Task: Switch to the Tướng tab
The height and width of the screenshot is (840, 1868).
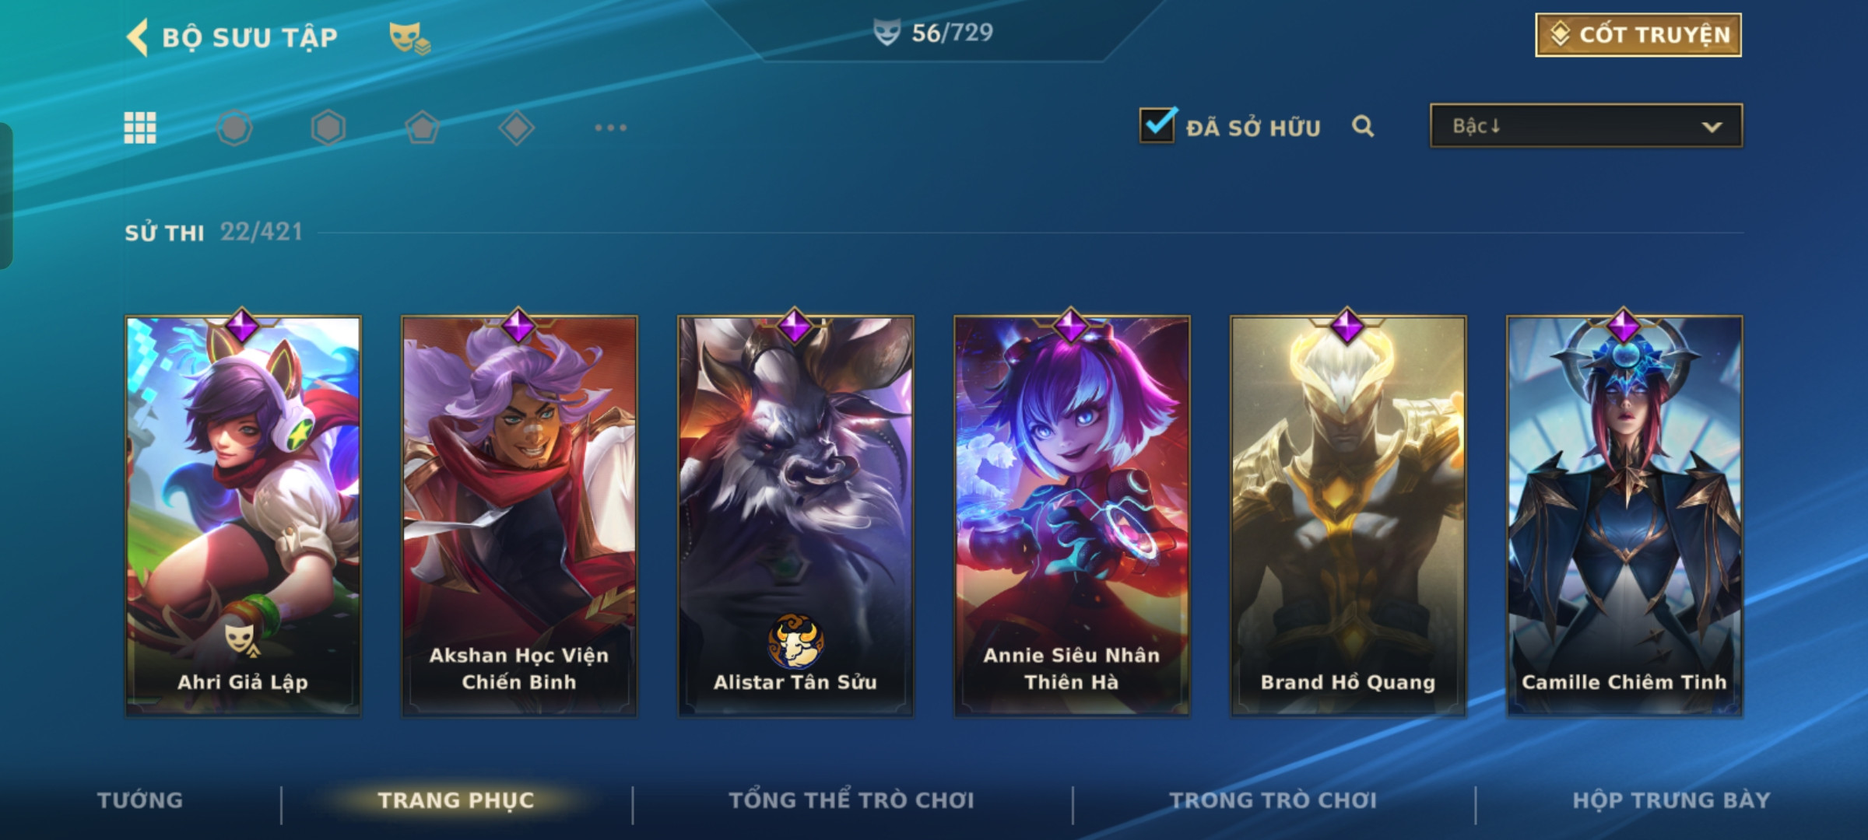Action: click(140, 800)
